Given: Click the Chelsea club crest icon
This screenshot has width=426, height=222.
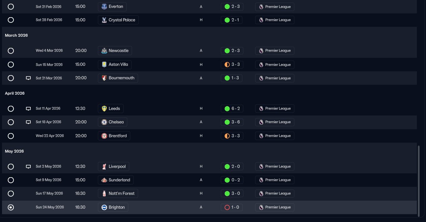Looking at the screenshot, I should (x=104, y=122).
